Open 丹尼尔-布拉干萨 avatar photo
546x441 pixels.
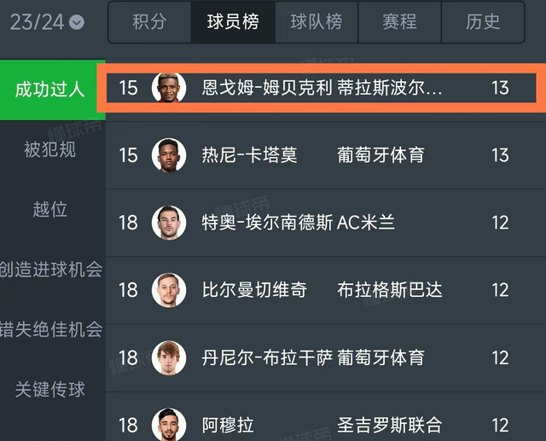[169, 357]
